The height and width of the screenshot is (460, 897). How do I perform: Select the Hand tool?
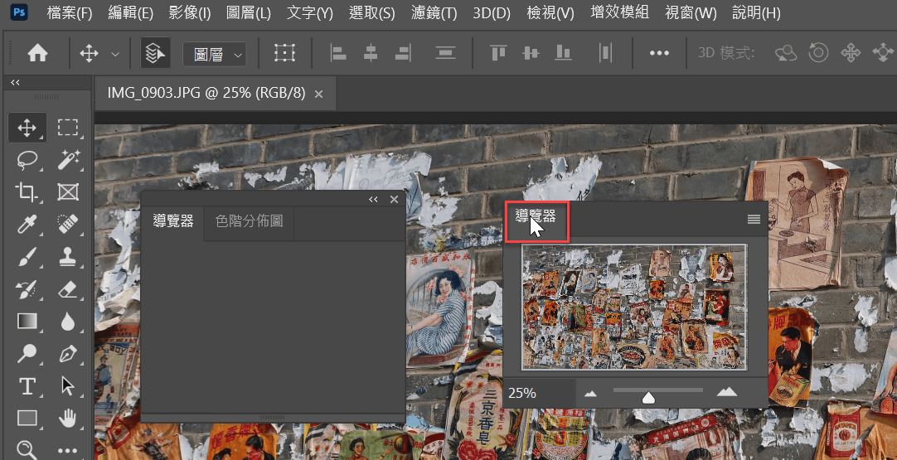(x=68, y=419)
